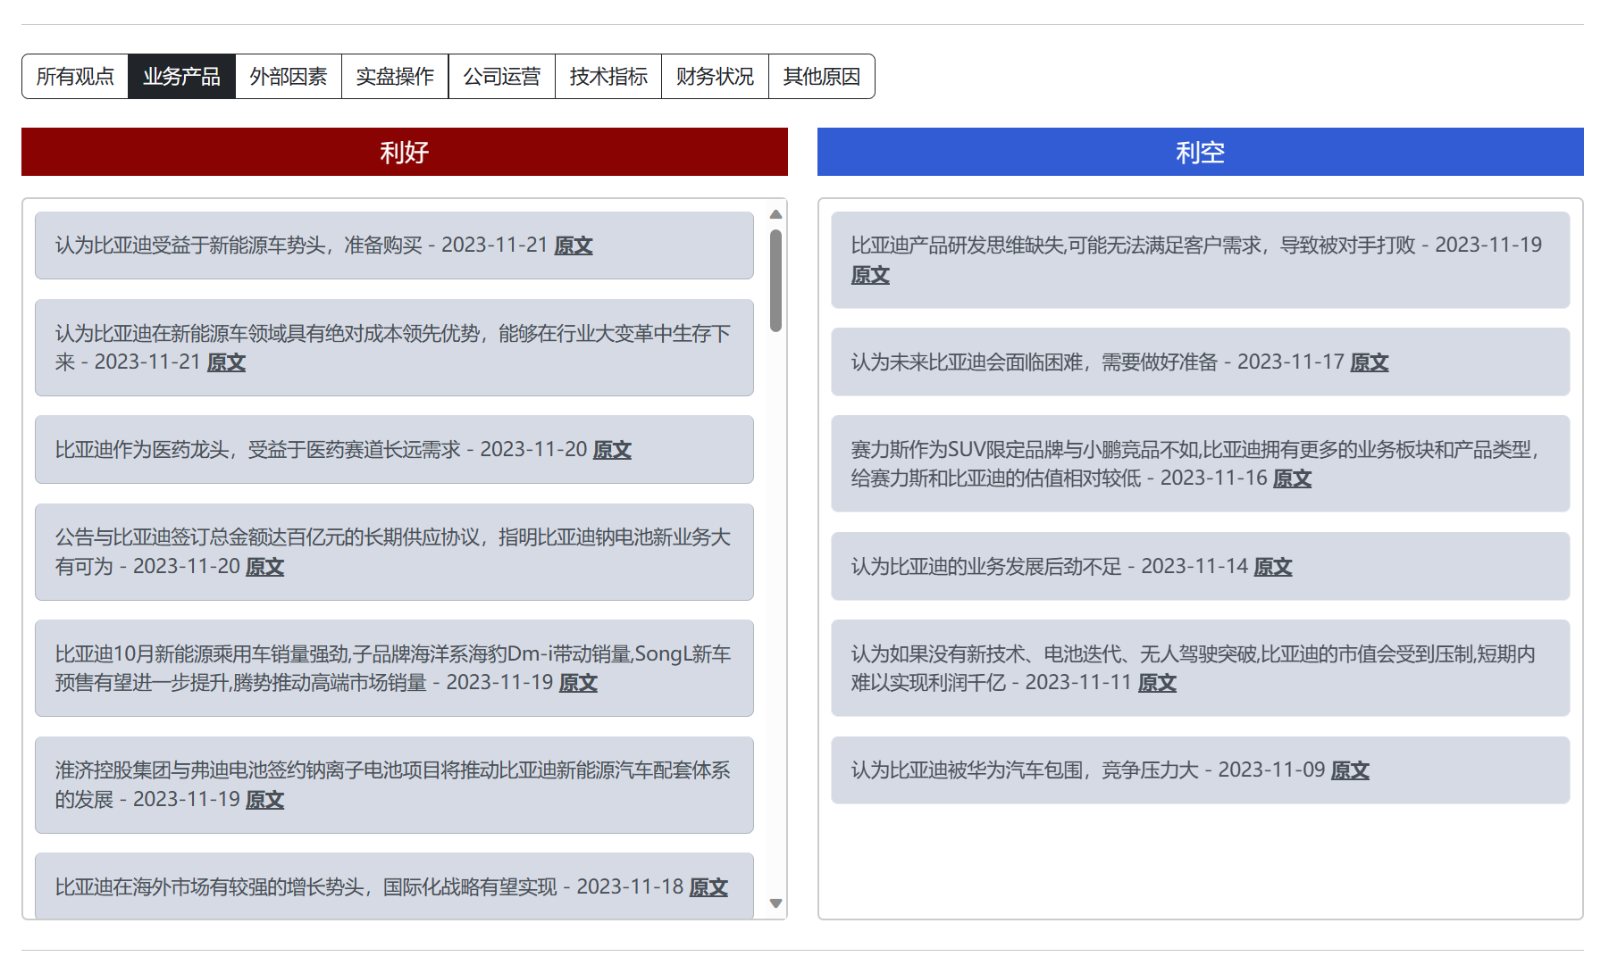This screenshot has width=1609, height=965.
Task: Click the scroll down arrow in 利好 list
Action: coord(775,903)
